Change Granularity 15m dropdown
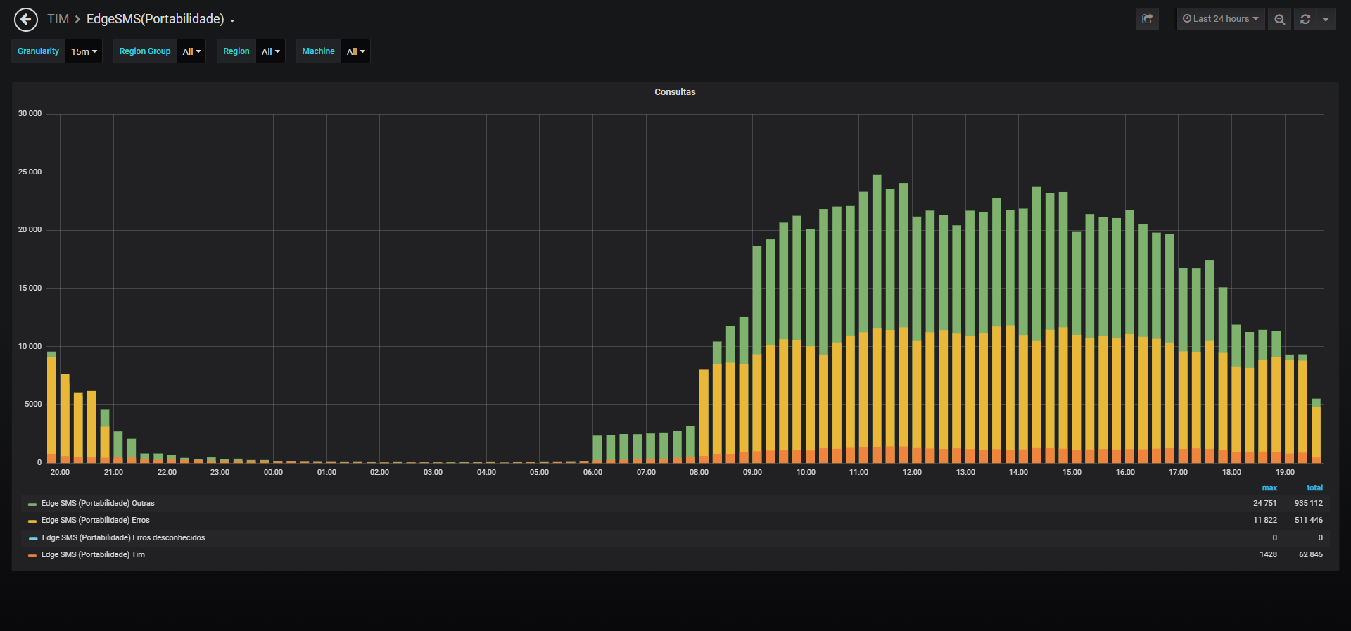 coord(84,51)
